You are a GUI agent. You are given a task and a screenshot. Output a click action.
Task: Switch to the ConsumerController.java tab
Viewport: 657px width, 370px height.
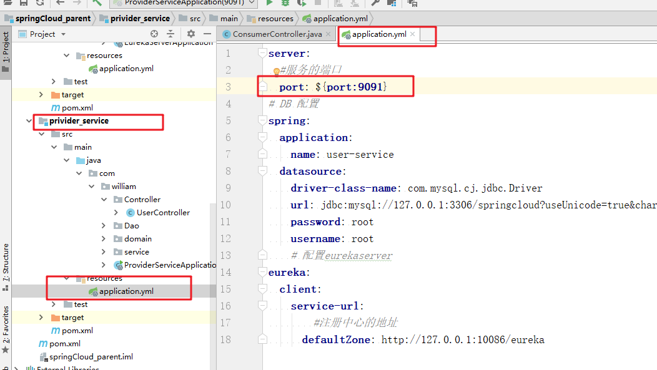(277, 34)
